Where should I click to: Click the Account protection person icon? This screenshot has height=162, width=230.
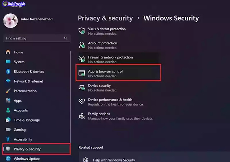click(82, 45)
